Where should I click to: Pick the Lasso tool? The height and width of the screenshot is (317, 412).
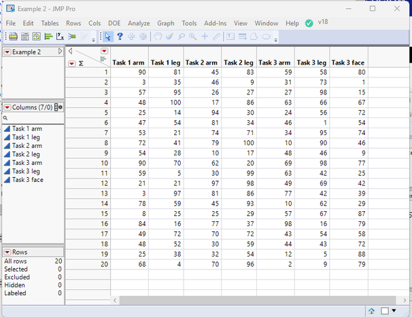point(182,37)
